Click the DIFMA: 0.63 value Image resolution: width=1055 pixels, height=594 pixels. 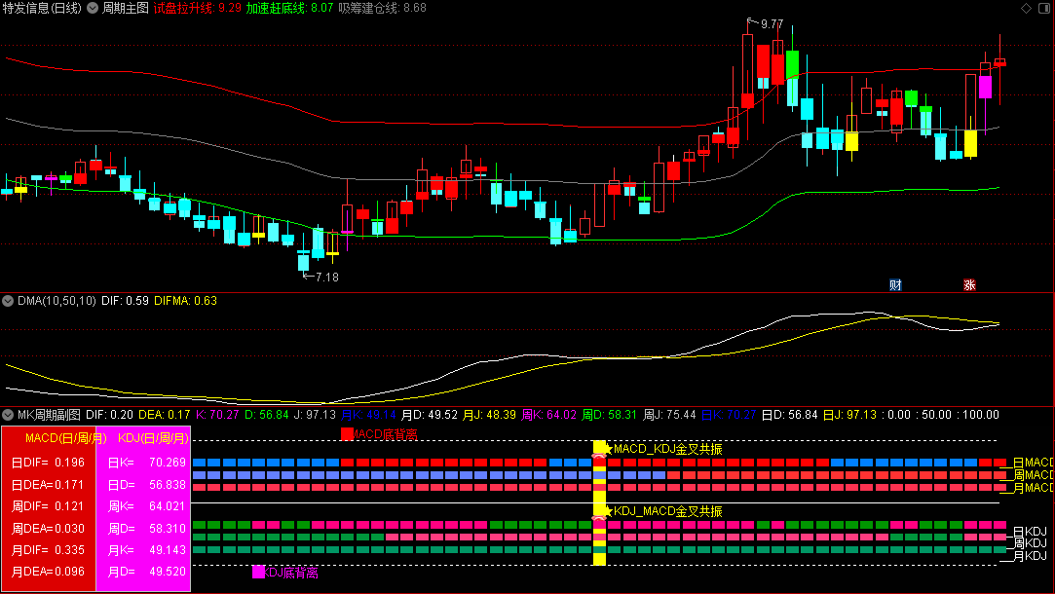point(186,301)
